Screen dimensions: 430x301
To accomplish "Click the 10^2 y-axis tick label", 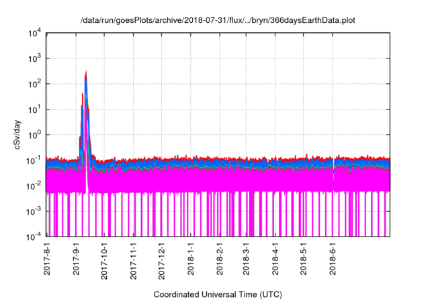I will point(34,84).
